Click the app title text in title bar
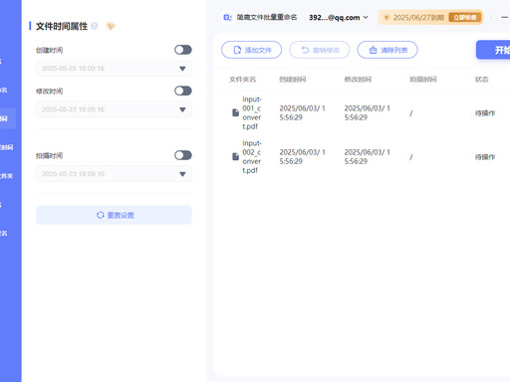Image resolution: width=510 pixels, height=382 pixels. 267,17
